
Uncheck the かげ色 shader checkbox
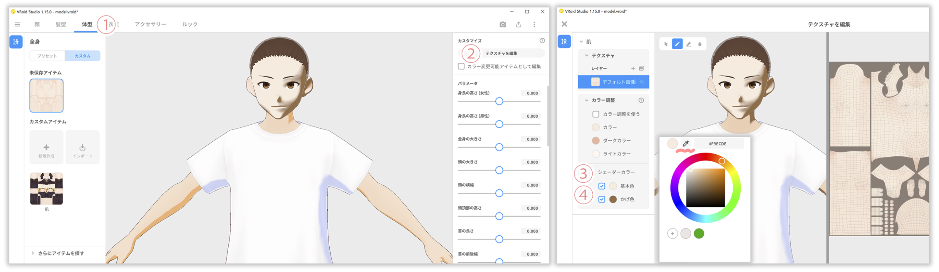[601, 199]
